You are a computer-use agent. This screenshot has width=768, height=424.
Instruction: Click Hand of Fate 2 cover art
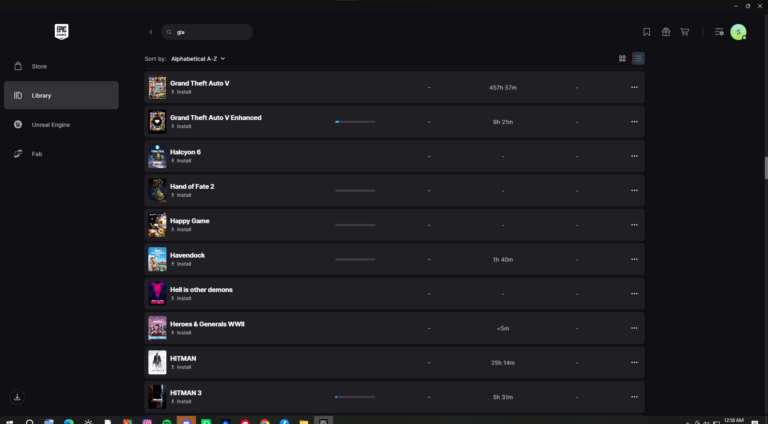coord(157,190)
